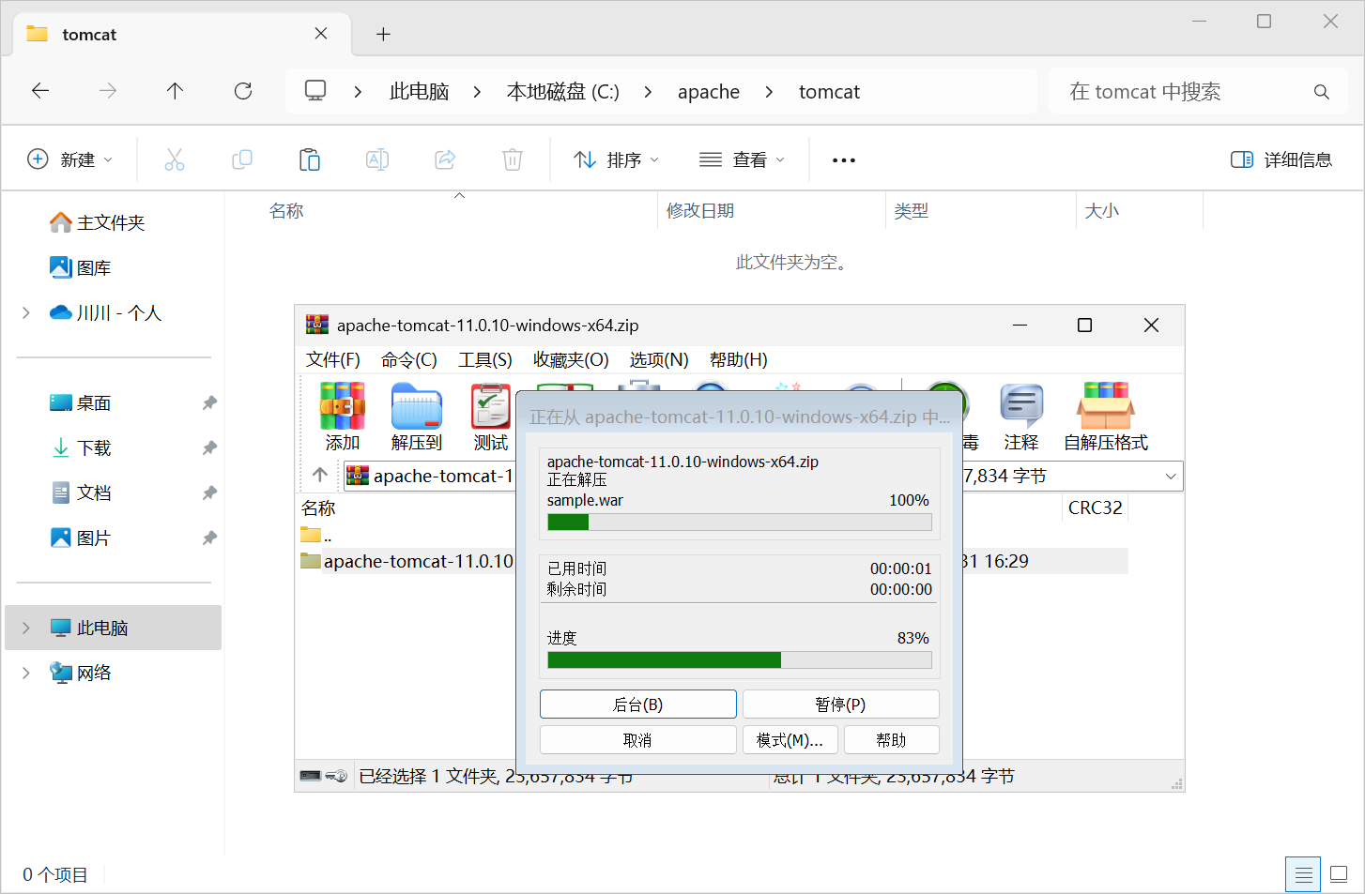This screenshot has width=1365, height=894.
Task: Open the WinRAR address path dropdown arrow
Action: click(1171, 477)
